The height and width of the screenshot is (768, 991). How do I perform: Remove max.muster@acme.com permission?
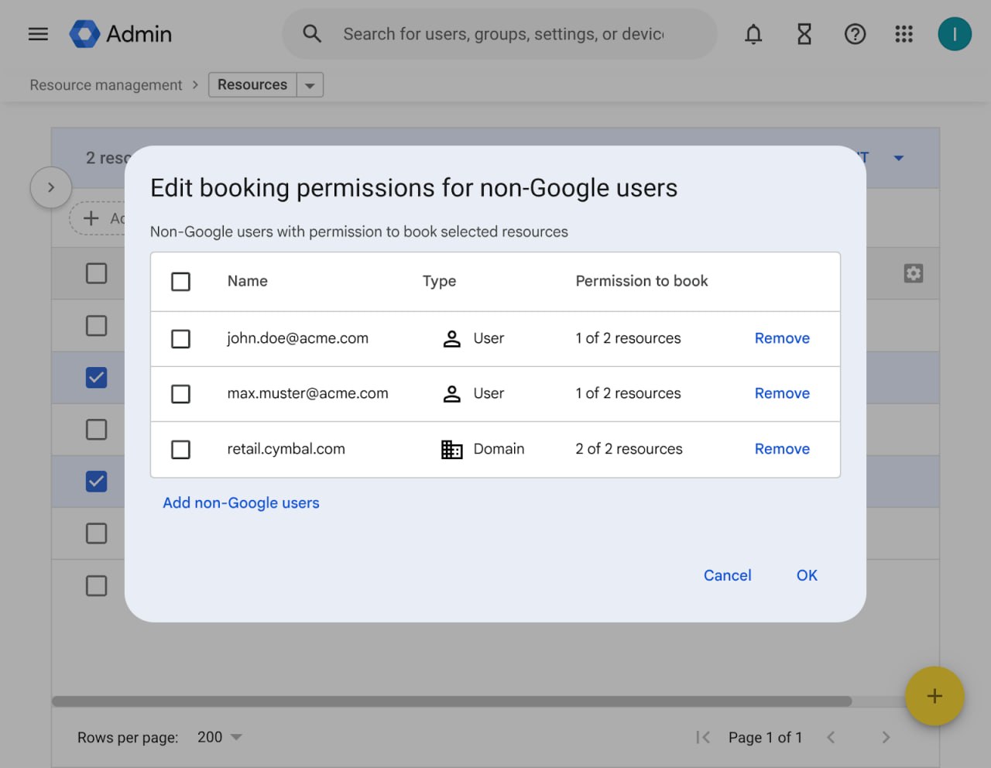click(x=782, y=393)
